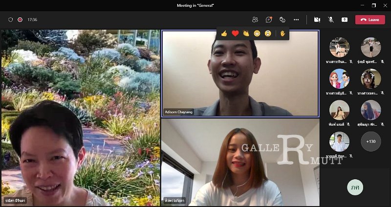Minimize the Teams meeting window
Image resolution: width=391 pixels, height=207 pixels.
pyautogui.click(x=362, y=5)
